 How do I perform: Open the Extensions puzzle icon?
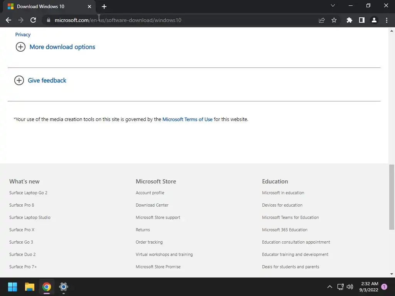[349, 20]
